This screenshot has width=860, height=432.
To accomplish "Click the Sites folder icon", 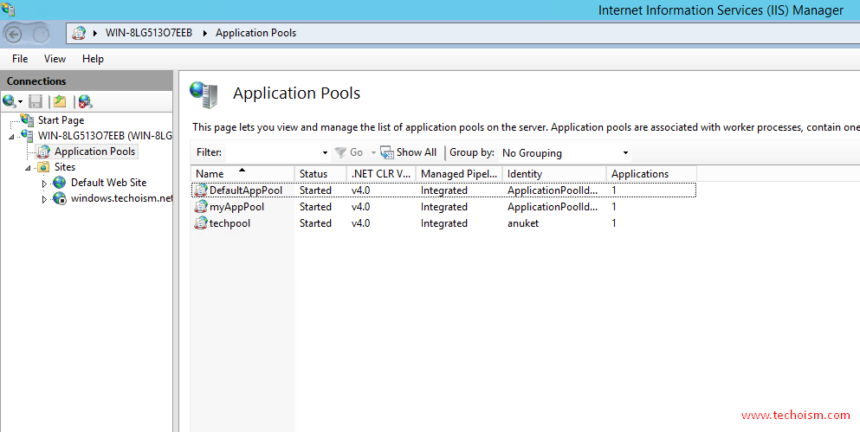I will [x=43, y=167].
